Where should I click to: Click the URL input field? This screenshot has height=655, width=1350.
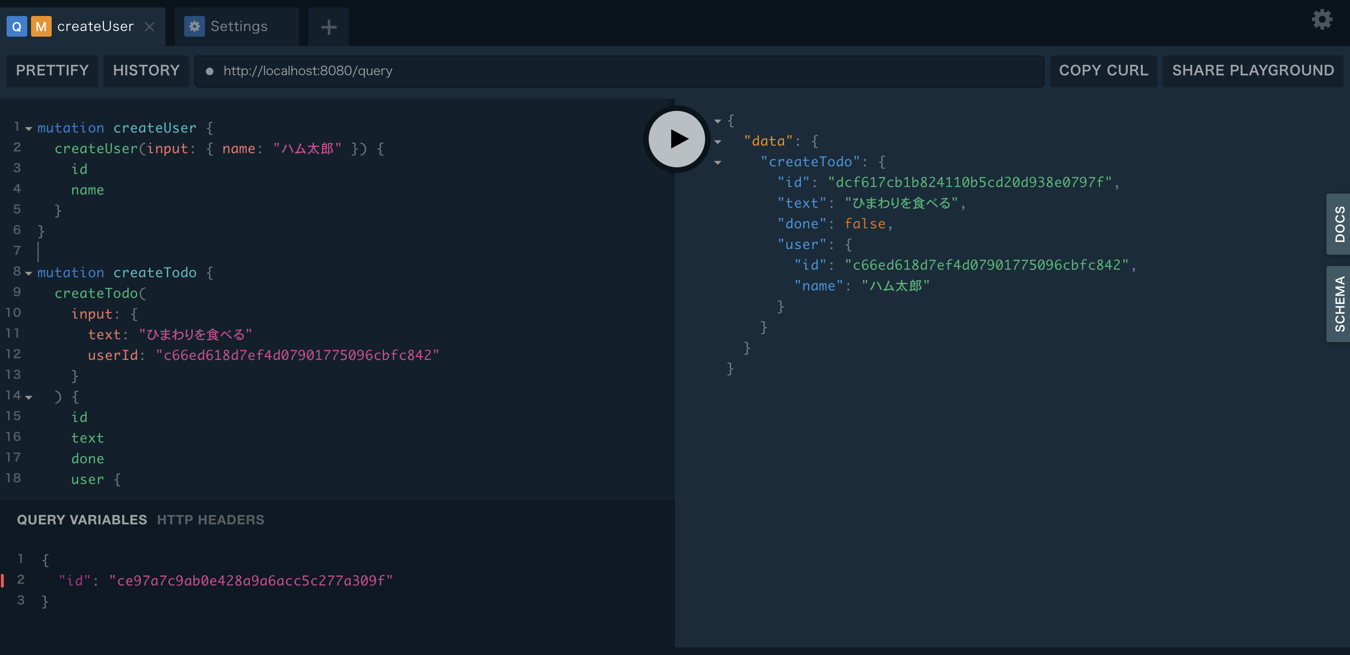coord(618,70)
